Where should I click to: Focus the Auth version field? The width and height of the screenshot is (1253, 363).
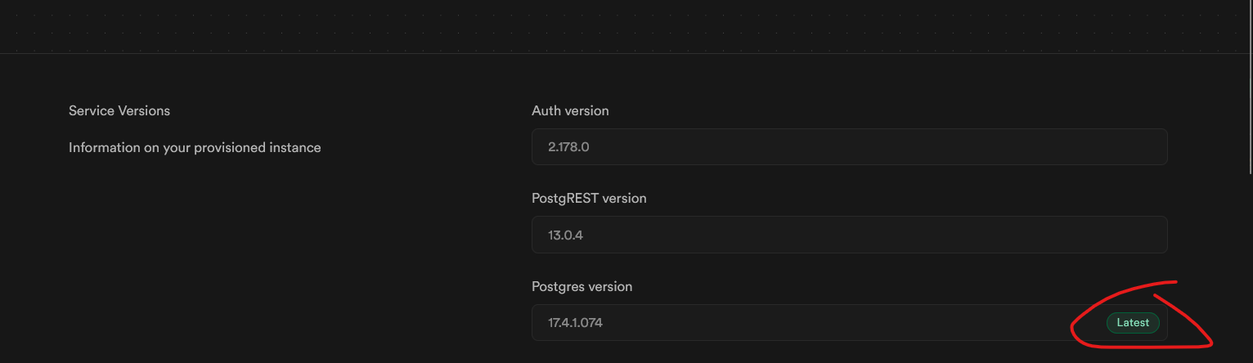(x=849, y=146)
